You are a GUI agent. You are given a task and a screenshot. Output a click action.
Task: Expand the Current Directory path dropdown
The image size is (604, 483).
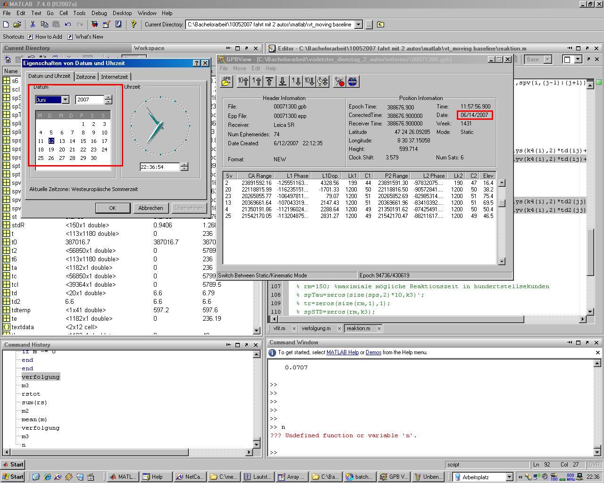point(358,25)
